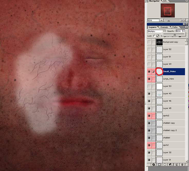
Task: Switch to the Channels tab
Action: point(164,27)
